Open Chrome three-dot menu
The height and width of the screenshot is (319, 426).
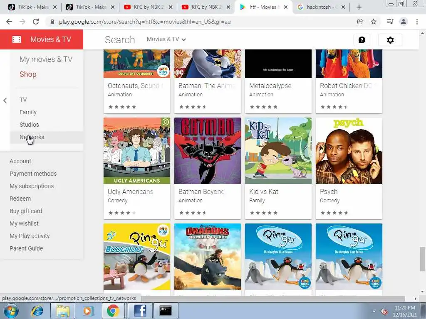click(417, 22)
